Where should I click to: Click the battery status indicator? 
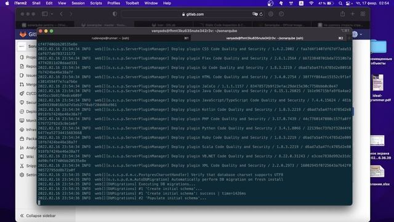pos(326,3)
